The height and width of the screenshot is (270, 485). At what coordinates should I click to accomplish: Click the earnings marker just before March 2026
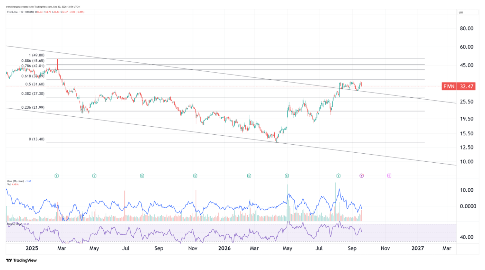(x=249, y=175)
